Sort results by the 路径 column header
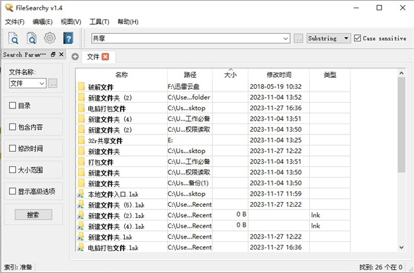 point(190,75)
